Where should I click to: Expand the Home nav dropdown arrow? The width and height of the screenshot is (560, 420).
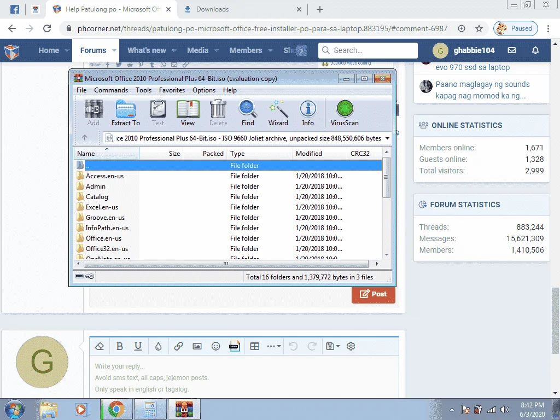coord(67,50)
